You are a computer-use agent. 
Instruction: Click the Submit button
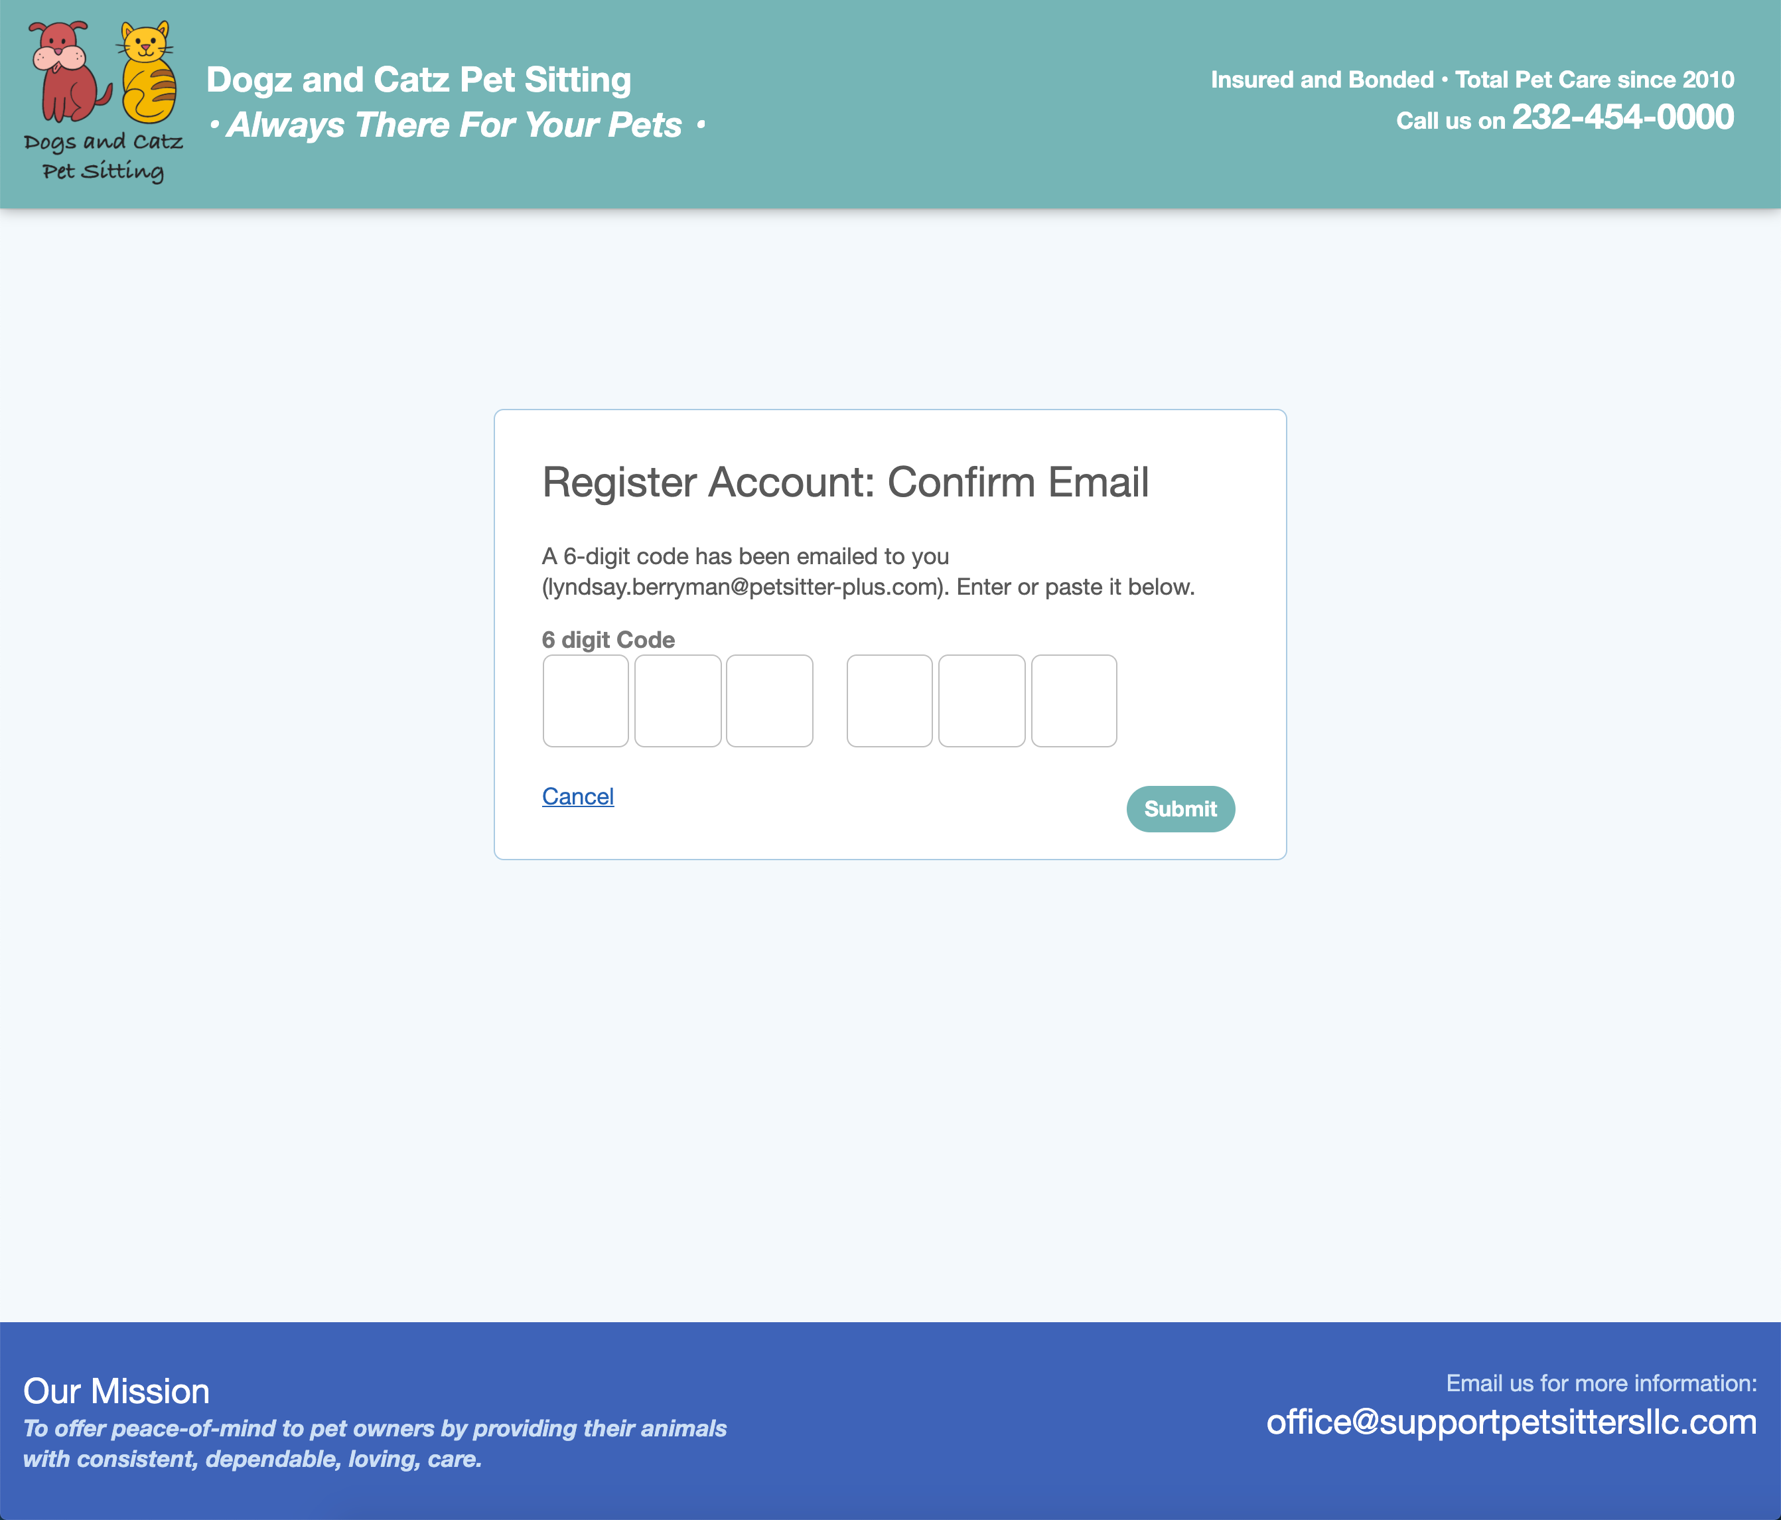[x=1181, y=808]
